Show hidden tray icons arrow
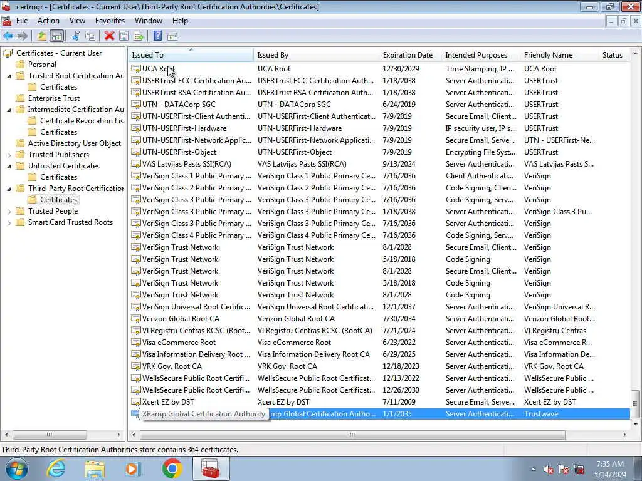Image resolution: width=642 pixels, height=481 pixels. pos(533,470)
